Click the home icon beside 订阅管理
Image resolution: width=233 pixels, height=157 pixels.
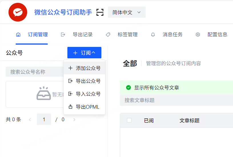pos(18,35)
